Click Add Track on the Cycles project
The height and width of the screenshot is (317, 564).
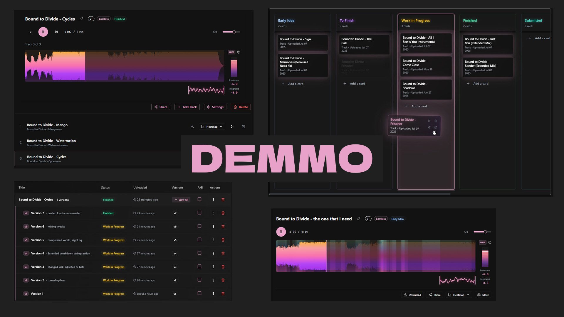pyautogui.click(x=187, y=107)
